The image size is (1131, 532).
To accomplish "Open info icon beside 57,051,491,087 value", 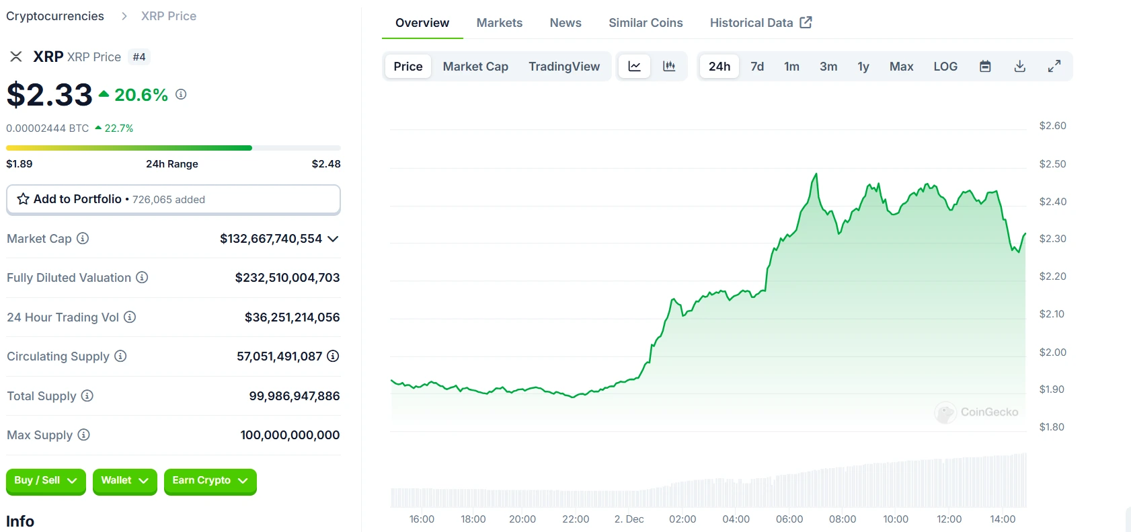I will 333,356.
